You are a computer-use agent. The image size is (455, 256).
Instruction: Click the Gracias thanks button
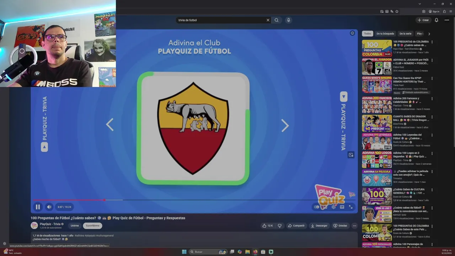pyautogui.click(x=340, y=225)
